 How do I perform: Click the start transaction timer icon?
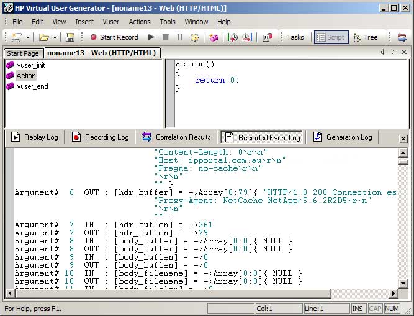point(233,37)
